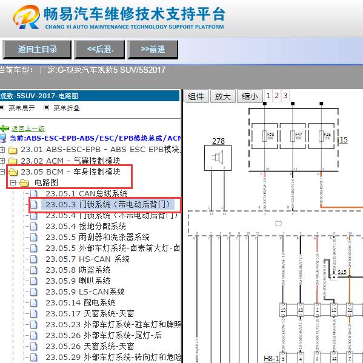Open 23.05.14 配电系统

[x=80, y=302]
